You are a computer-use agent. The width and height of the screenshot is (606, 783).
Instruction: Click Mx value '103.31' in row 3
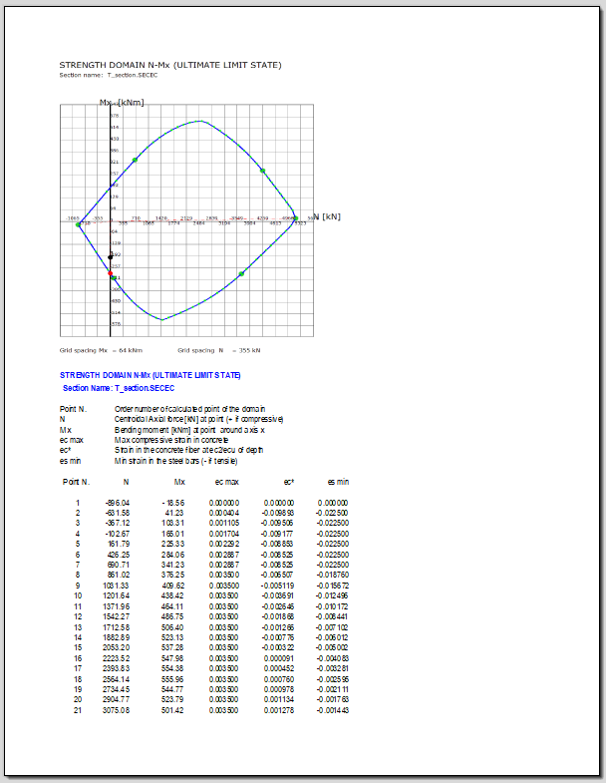[172, 523]
